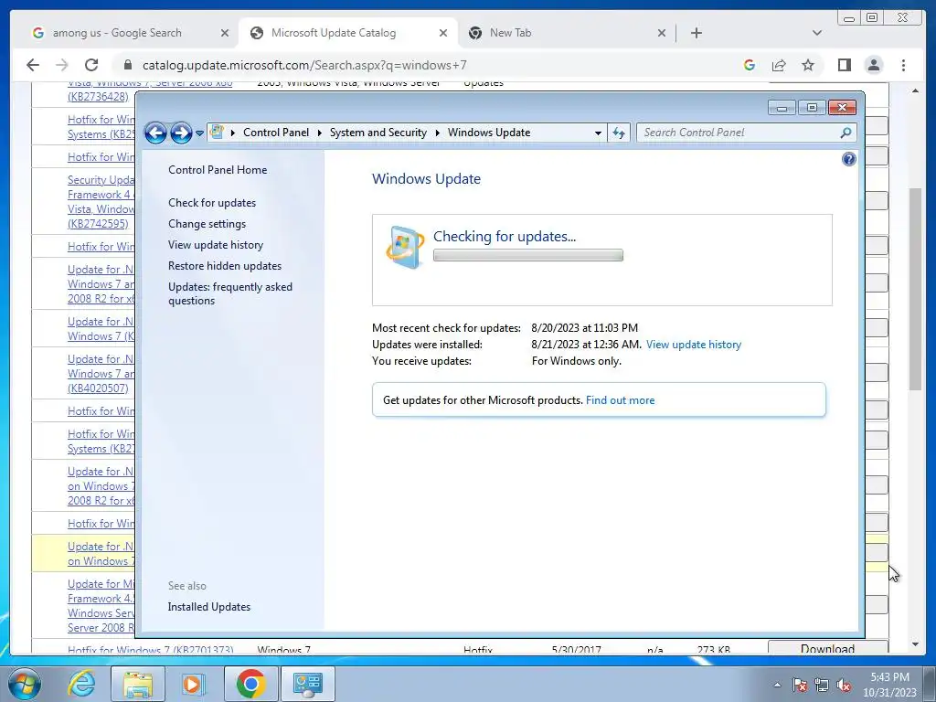Open recent pages dropdown arrow in Control Panel
This screenshot has height=702, width=936.
point(199,133)
